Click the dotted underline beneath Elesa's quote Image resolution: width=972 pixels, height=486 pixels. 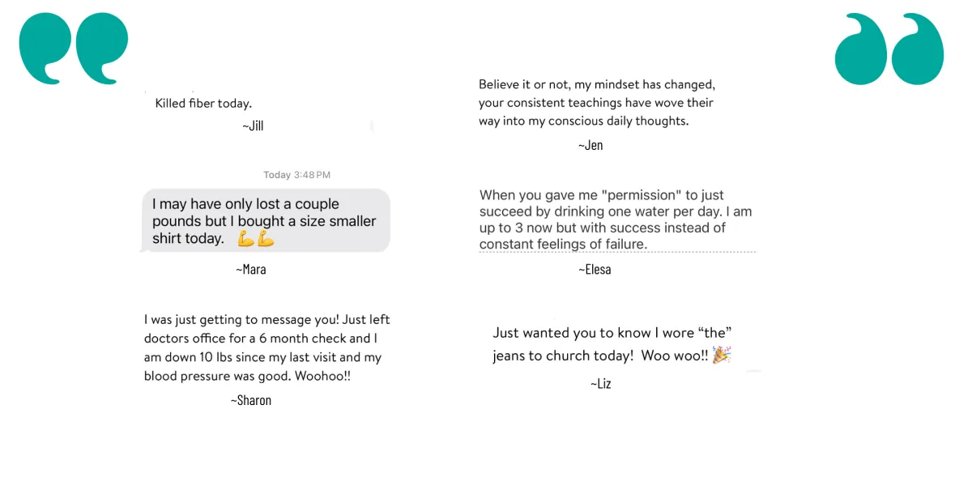pos(617,252)
